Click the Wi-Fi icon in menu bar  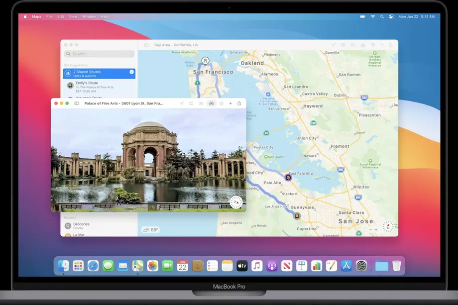pos(373,16)
